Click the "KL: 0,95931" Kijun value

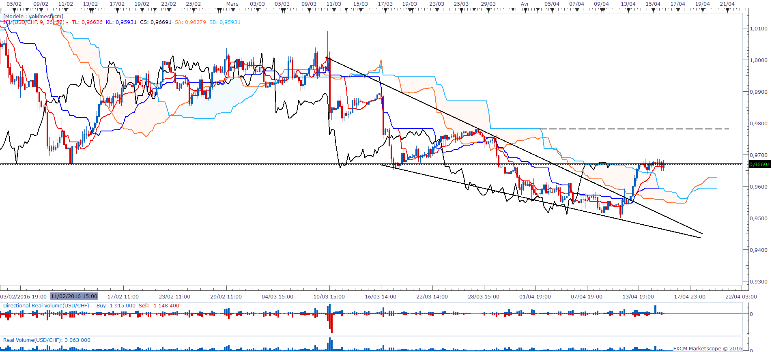[x=121, y=22]
